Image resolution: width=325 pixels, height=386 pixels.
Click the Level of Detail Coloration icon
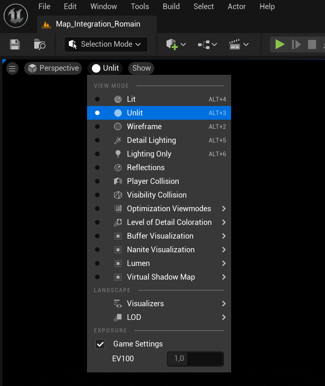118,222
